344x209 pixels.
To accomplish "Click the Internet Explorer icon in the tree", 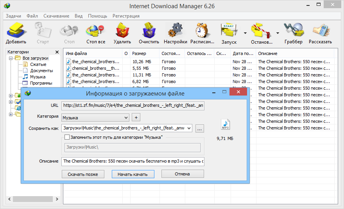I will tap(18, 108).
